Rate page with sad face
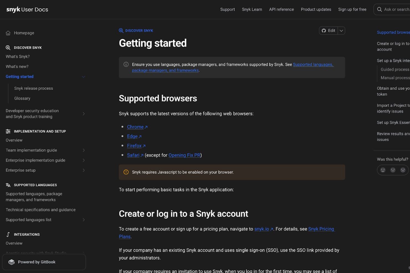The image size is (410, 273). [403, 170]
